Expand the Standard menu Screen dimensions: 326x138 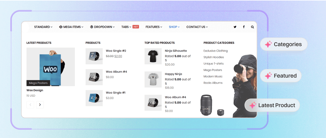pyautogui.click(x=43, y=27)
